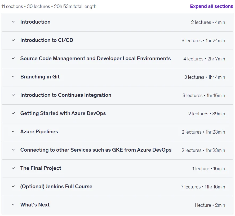235x216 pixels.
Task: Expand Connecting to other Services chevron
Action: click(x=13, y=150)
